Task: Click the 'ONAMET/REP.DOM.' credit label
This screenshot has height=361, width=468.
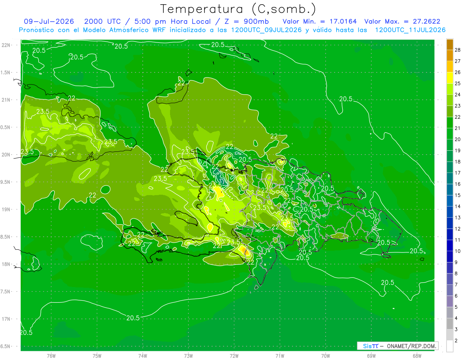Action: click(x=411, y=346)
